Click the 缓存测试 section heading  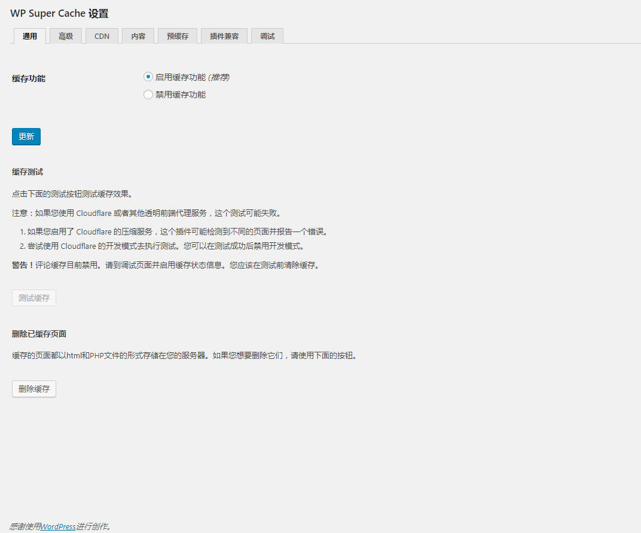(x=28, y=172)
